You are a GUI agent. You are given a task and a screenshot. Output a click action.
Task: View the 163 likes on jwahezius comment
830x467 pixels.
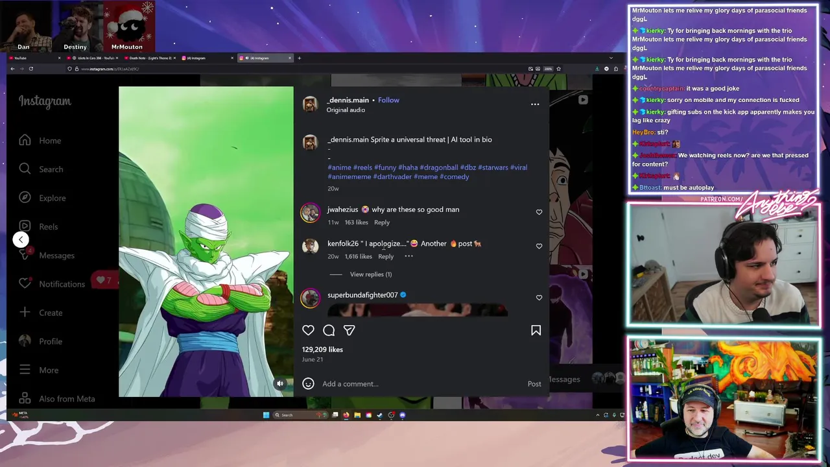click(356, 222)
